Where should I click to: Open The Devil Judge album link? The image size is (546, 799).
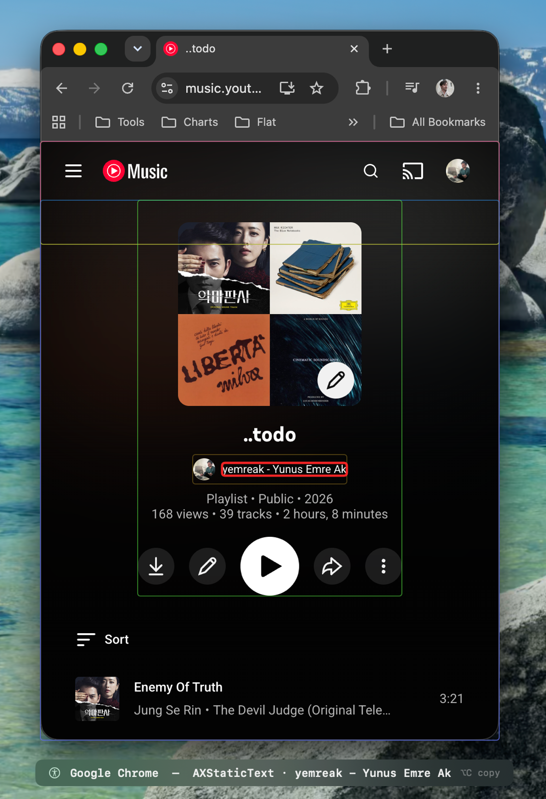click(302, 710)
